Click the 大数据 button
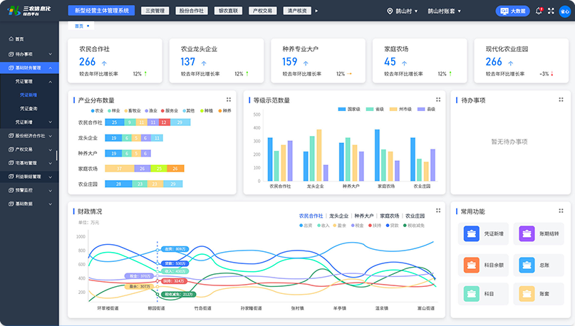575x326 pixels. click(512, 11)
